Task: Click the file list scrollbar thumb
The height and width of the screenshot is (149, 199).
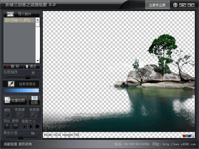Action: (37, 24)
